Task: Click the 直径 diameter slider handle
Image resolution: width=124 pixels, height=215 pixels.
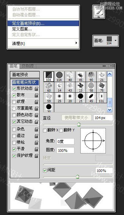Action: pyautogui.click(x=79, y=124)
